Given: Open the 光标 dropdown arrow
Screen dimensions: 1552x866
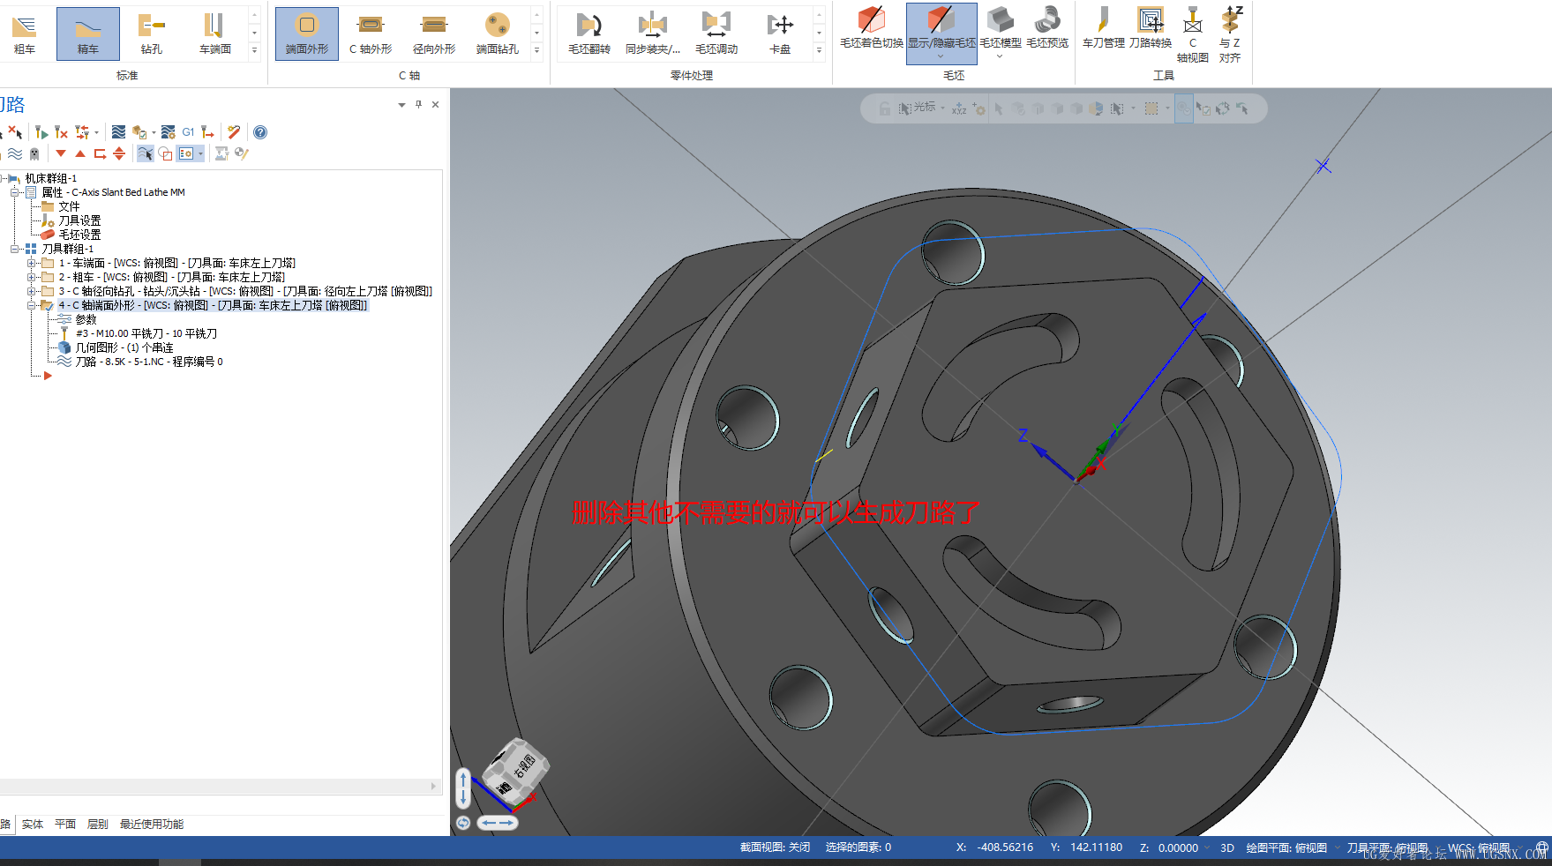Looking at the screenshot, I should (x=942, y=108).
